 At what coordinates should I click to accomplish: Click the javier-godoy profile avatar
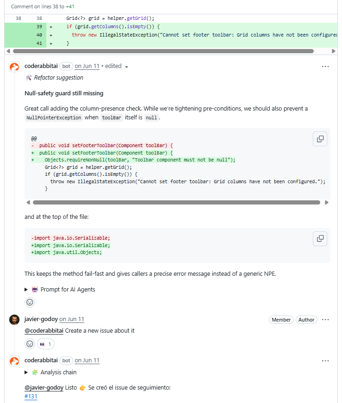click(14, 320)
